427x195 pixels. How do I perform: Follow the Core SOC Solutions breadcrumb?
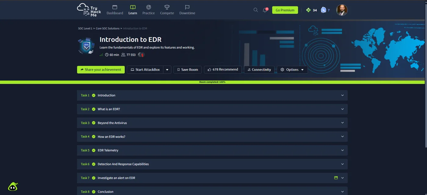coord(108,28)
